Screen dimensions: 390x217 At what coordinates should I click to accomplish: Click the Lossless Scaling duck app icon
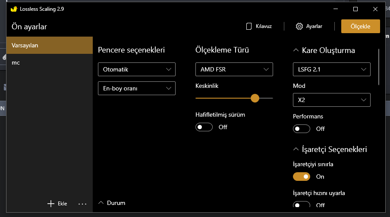click(14, 9)
